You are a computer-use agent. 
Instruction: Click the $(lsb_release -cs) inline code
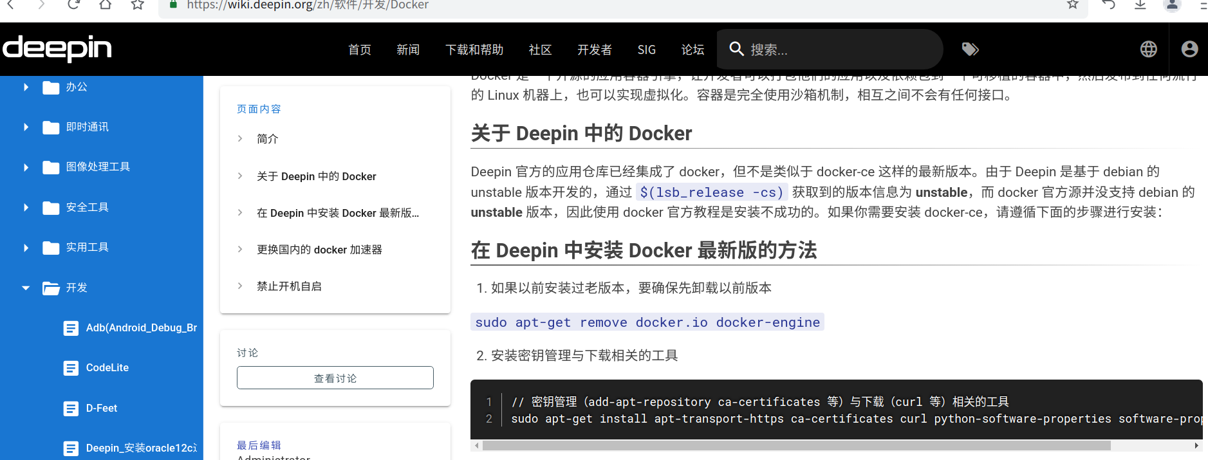point(711,192)
